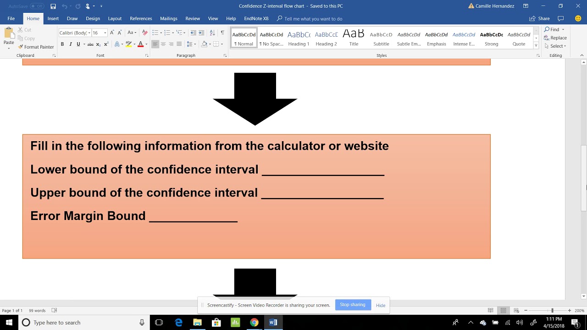Click the Paste clipboard icon
The height and width of the screenshot is (330, 587).
click(x=9, y=33)
